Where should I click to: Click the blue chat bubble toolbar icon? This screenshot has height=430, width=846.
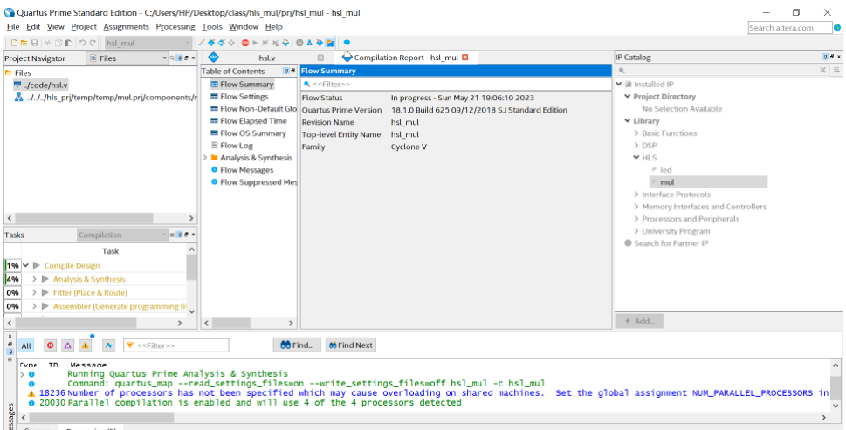347,43
